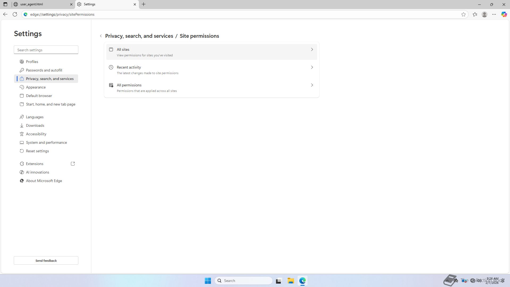This screenshot has width=510, height=287.
Task: Open a new tab with plus button
Action: [x=144, y=4]
